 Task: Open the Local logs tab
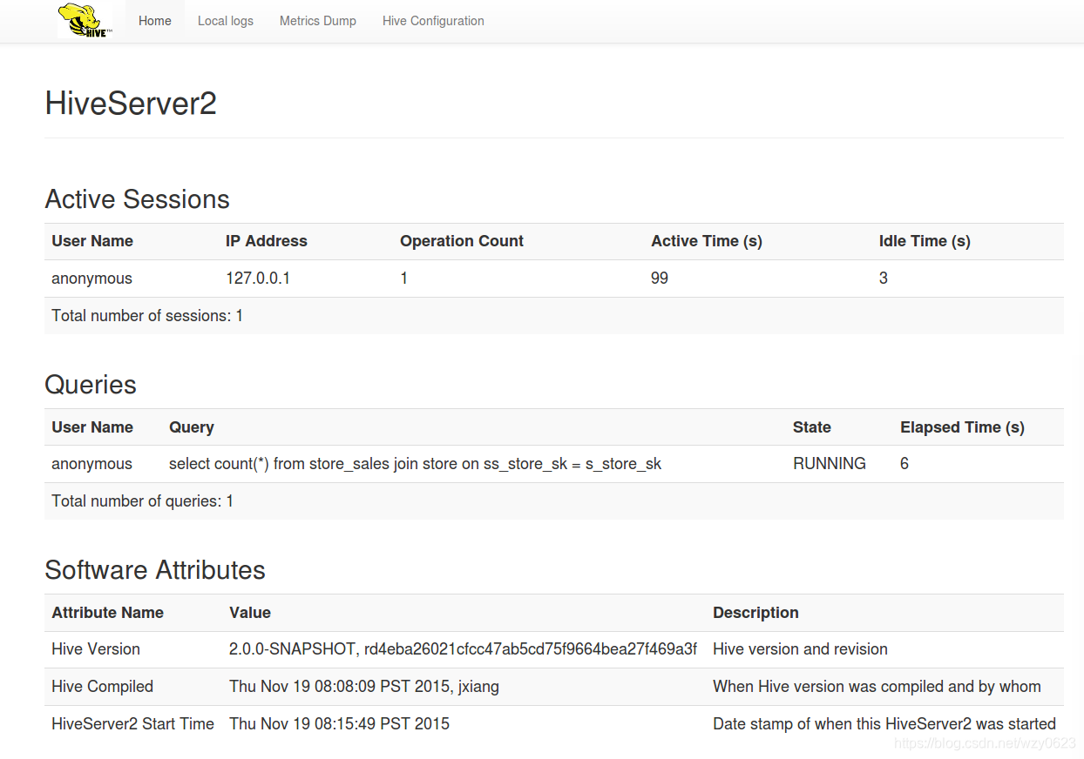point(226,21)
